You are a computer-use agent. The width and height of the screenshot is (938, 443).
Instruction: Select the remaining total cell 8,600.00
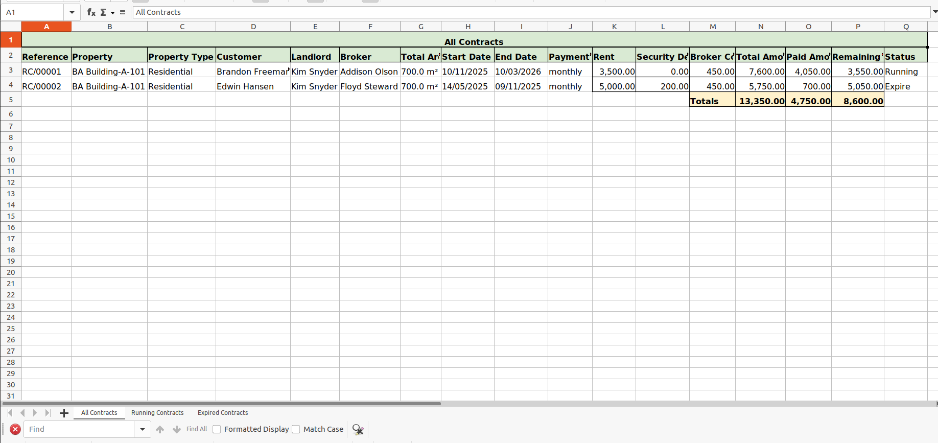(858, 101)
